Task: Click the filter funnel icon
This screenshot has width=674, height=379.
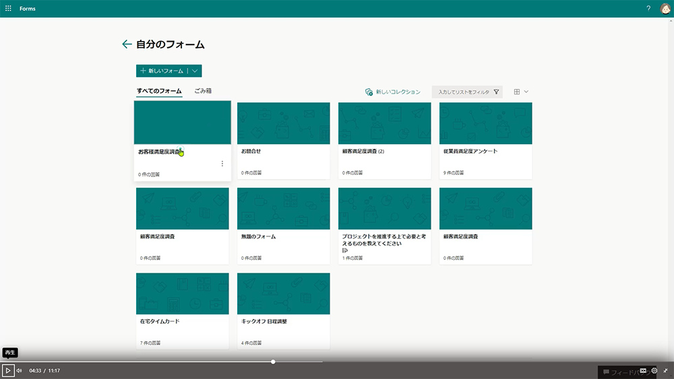Action: tap(497, 92)
